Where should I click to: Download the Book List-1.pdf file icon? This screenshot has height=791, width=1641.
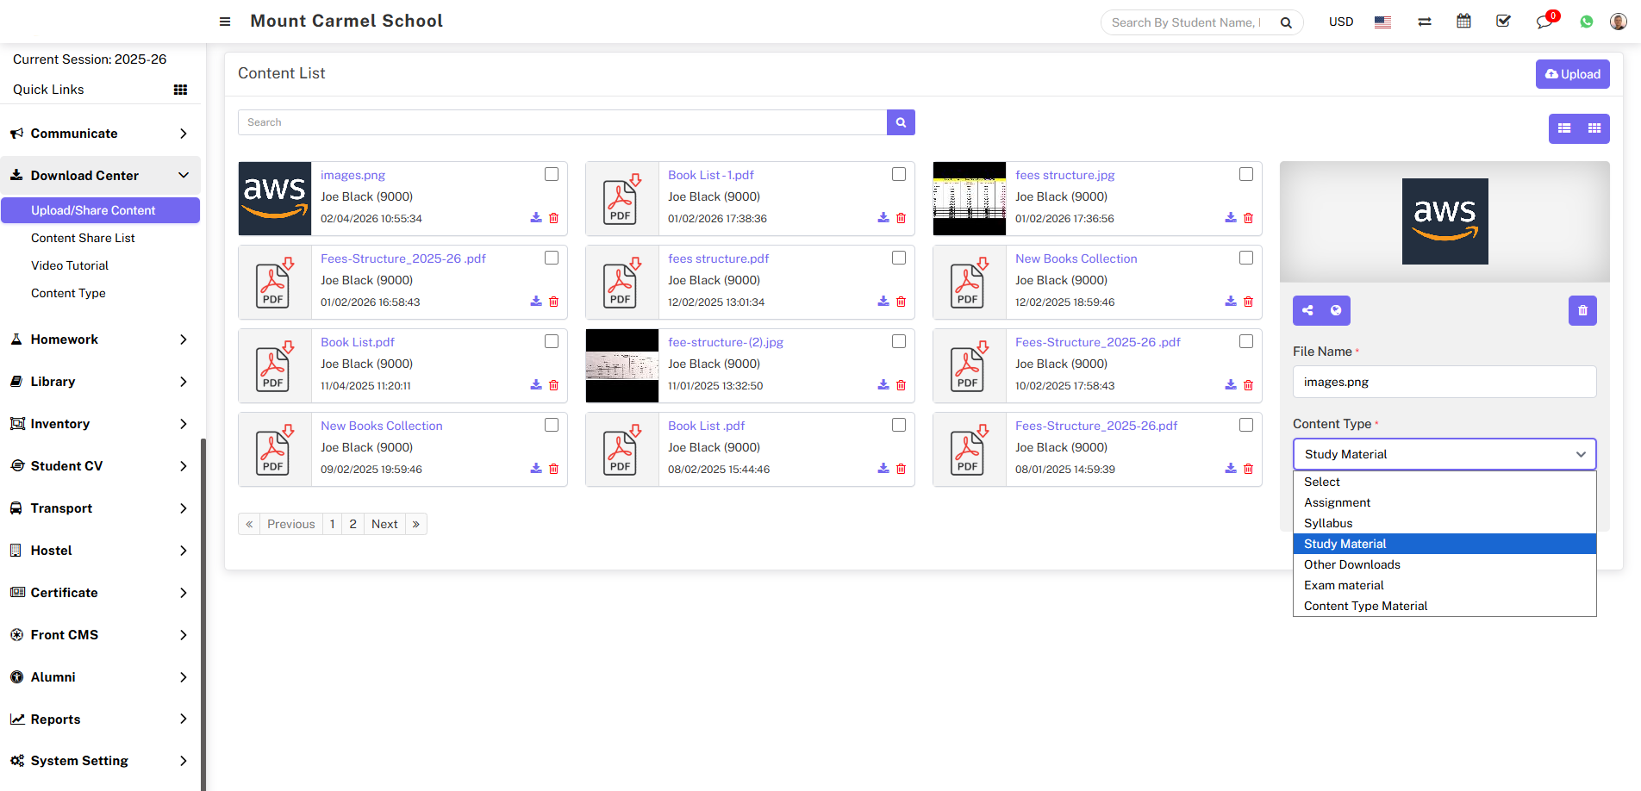point(883,218)
